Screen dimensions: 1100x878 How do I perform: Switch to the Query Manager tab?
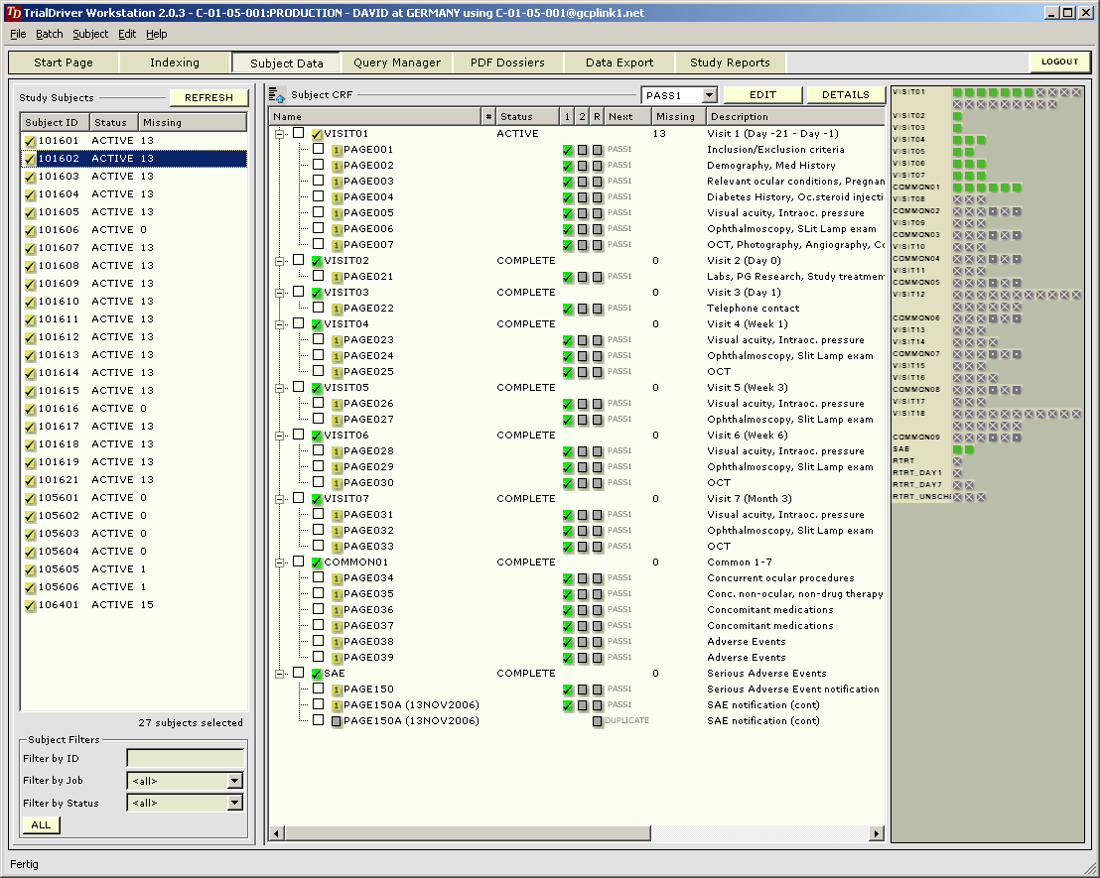click(397, 63)
